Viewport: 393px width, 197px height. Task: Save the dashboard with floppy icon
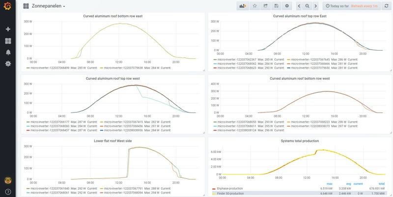(276, 6)
